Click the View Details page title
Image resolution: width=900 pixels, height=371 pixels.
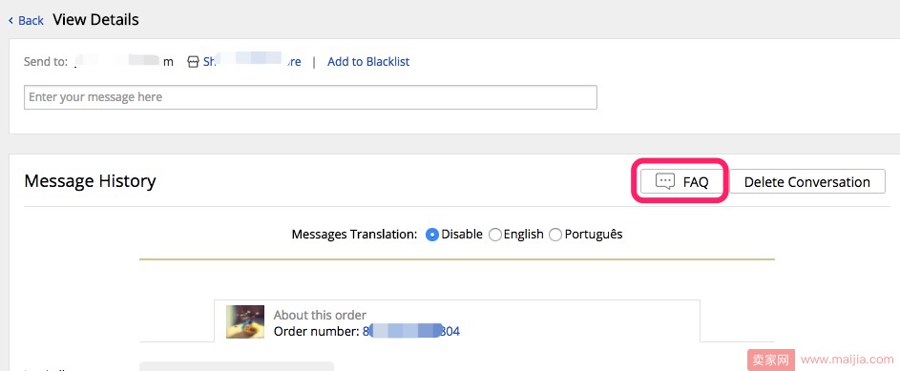tap(95, 20)
